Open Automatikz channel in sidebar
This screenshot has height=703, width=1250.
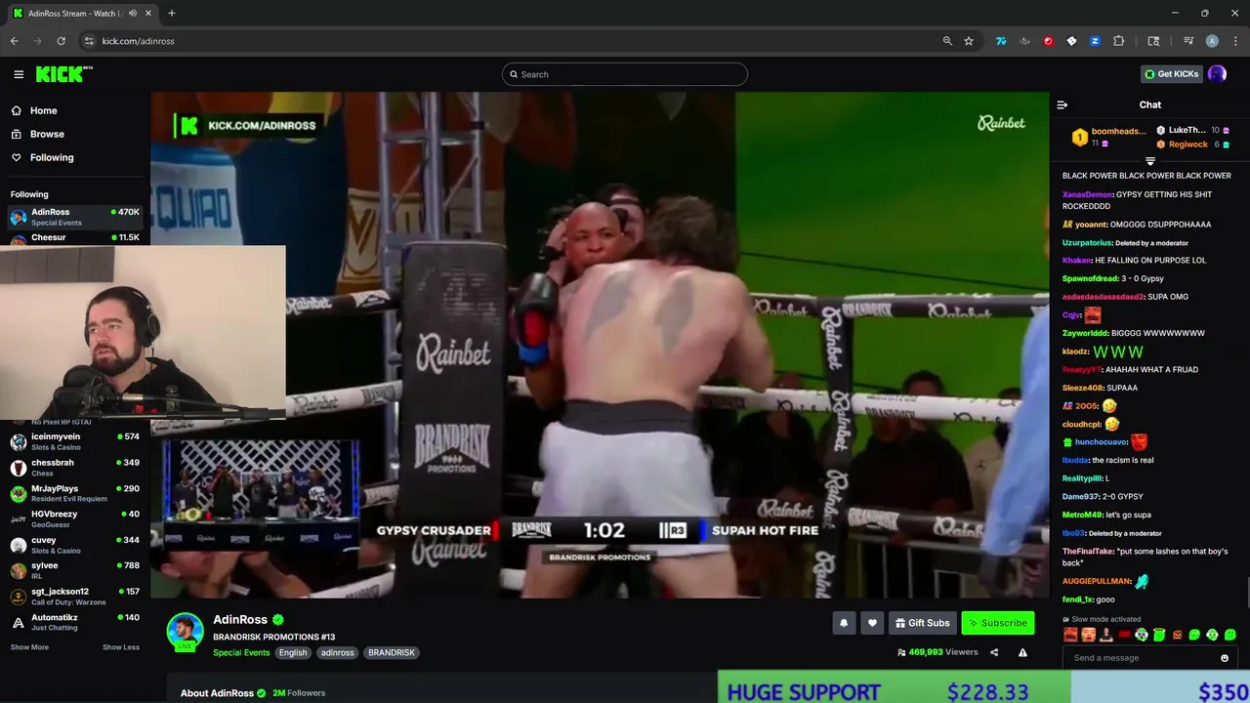(x=75, y=622)
